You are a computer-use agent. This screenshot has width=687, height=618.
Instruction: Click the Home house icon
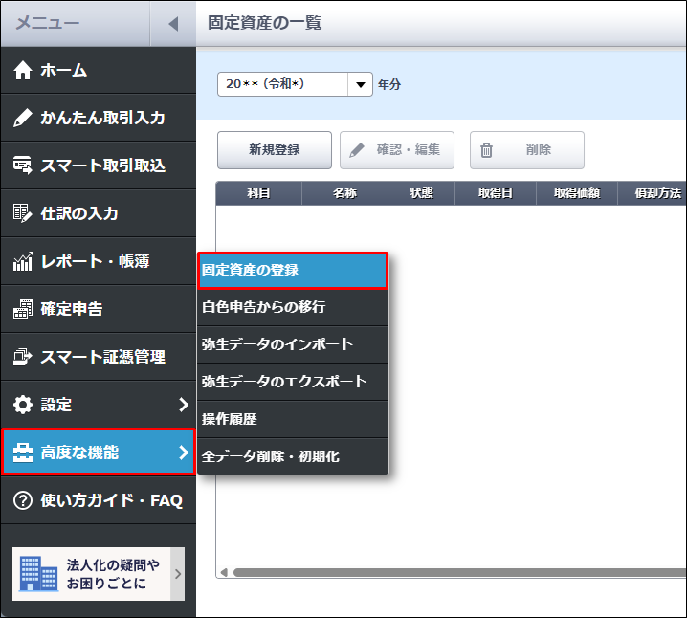tap(23, 71)
